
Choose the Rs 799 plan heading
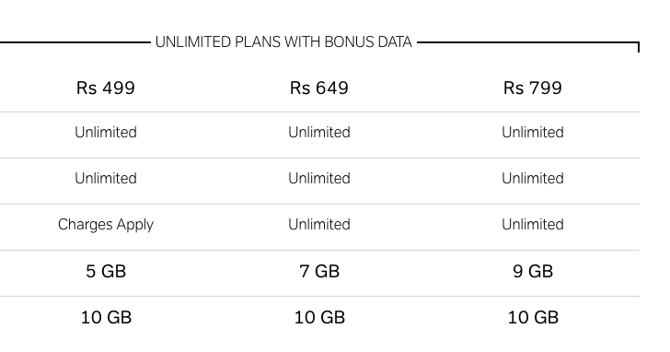point(532,88)
